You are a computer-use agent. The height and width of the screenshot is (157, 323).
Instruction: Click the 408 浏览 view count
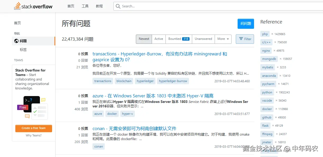pyautogui.click(x=81, y=109)
